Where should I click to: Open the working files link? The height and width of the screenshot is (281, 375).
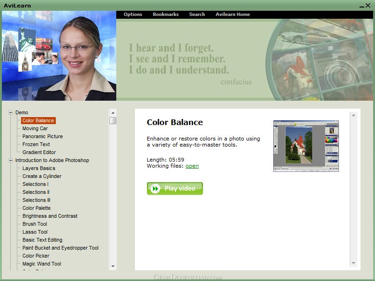tap(192, 166)
